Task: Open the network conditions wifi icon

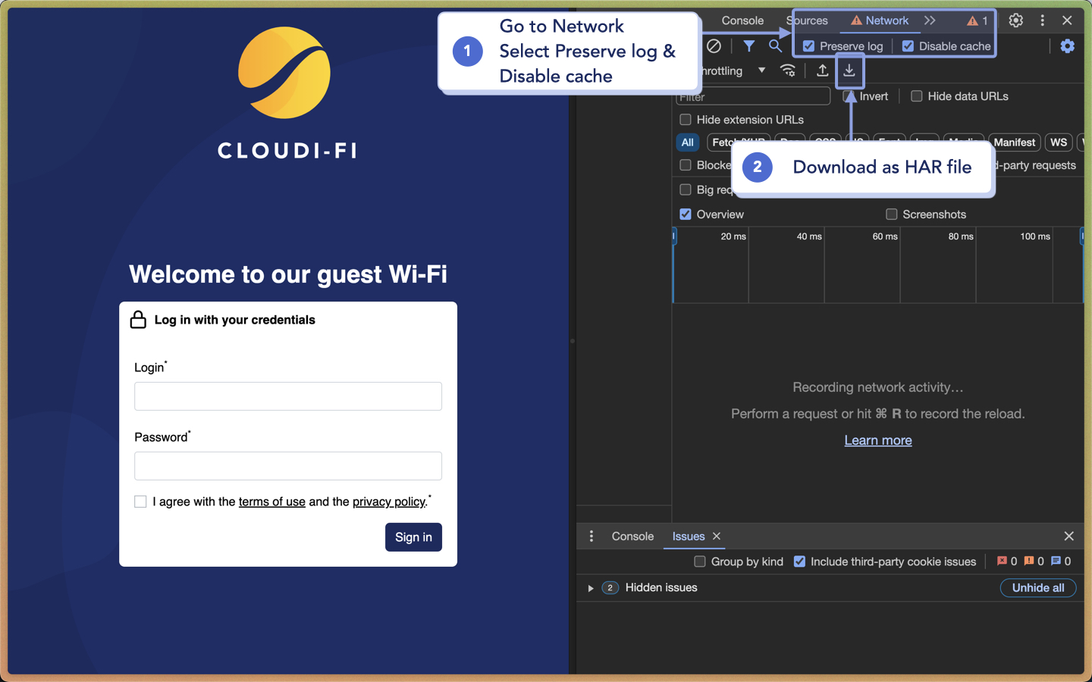Action: pyautogui.click(x=789, y=70)
